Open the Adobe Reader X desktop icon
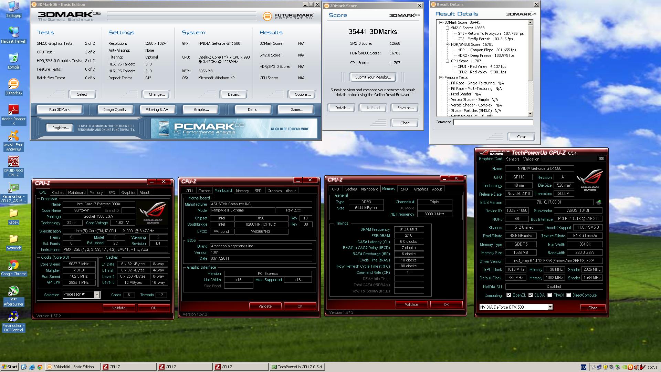 tap(13, 110)
